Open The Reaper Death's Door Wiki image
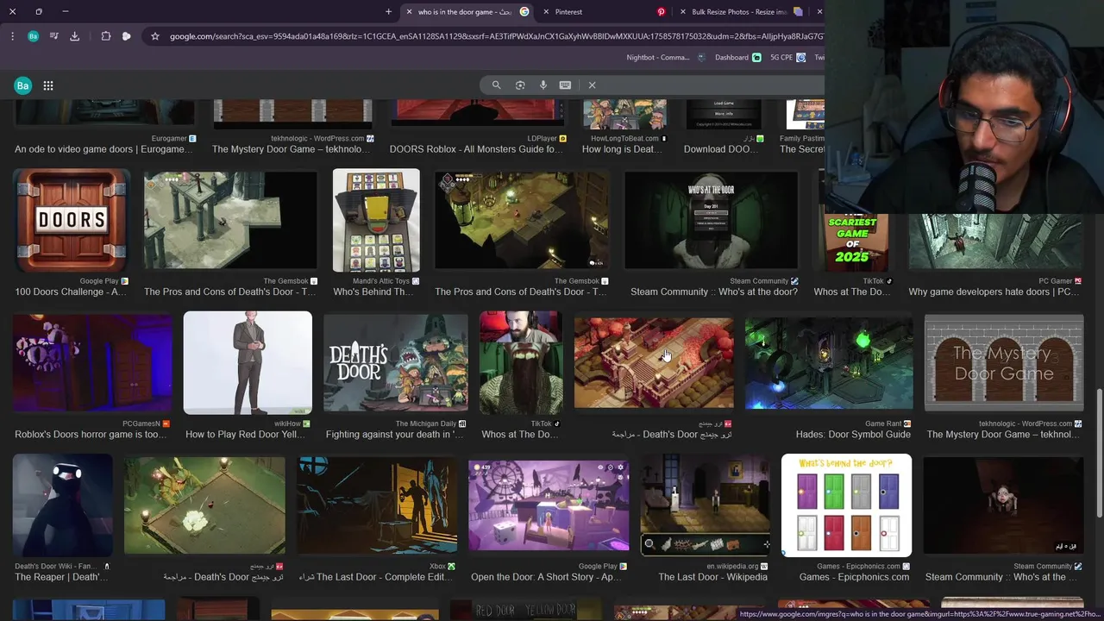1104x621 pixels. pyautogui.click(x=62, y=505)
